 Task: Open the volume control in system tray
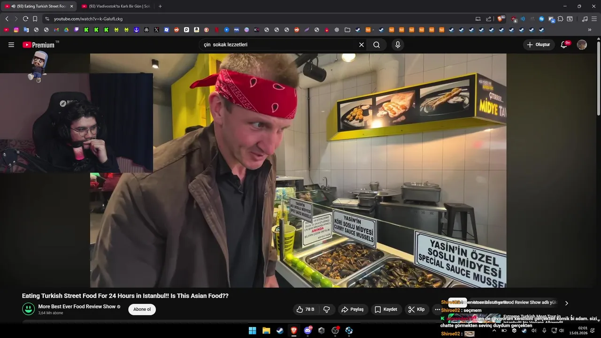pos(561,330)
